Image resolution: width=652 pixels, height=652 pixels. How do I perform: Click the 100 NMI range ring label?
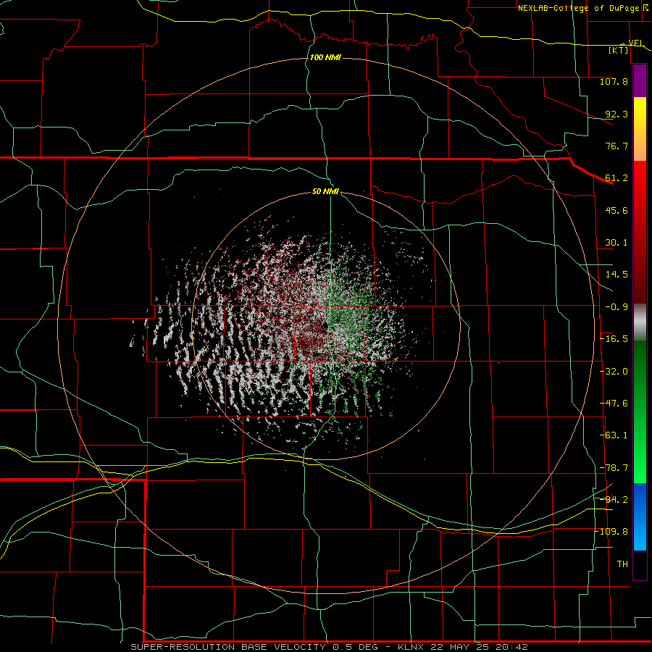325,57
